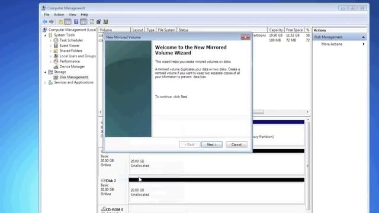Expand the Performance node
Image resolution: width=379 pixels, height=213 pixels.
[x=51, y=62]
